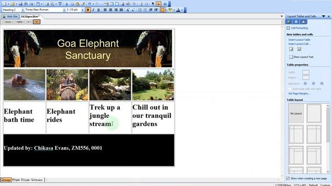The height and width of the screenshot is (186, 332).
Task: Open the Times New Roman font dropdown
Action: coord(64,10)
